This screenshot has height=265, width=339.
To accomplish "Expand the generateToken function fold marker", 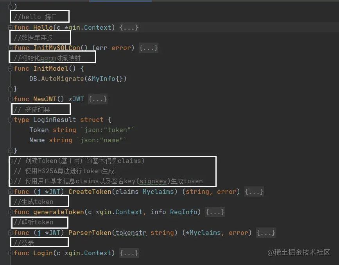I will click(10, 212).
